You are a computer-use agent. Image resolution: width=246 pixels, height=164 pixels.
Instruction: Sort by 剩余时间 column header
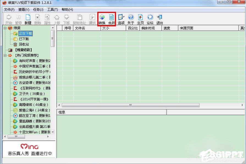click(x=151, y=28)
